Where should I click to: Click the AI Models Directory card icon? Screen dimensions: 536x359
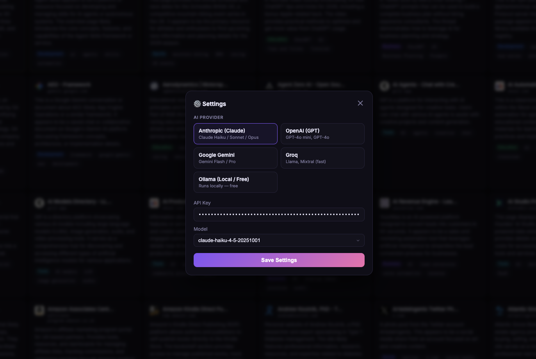tap(39, 203)
